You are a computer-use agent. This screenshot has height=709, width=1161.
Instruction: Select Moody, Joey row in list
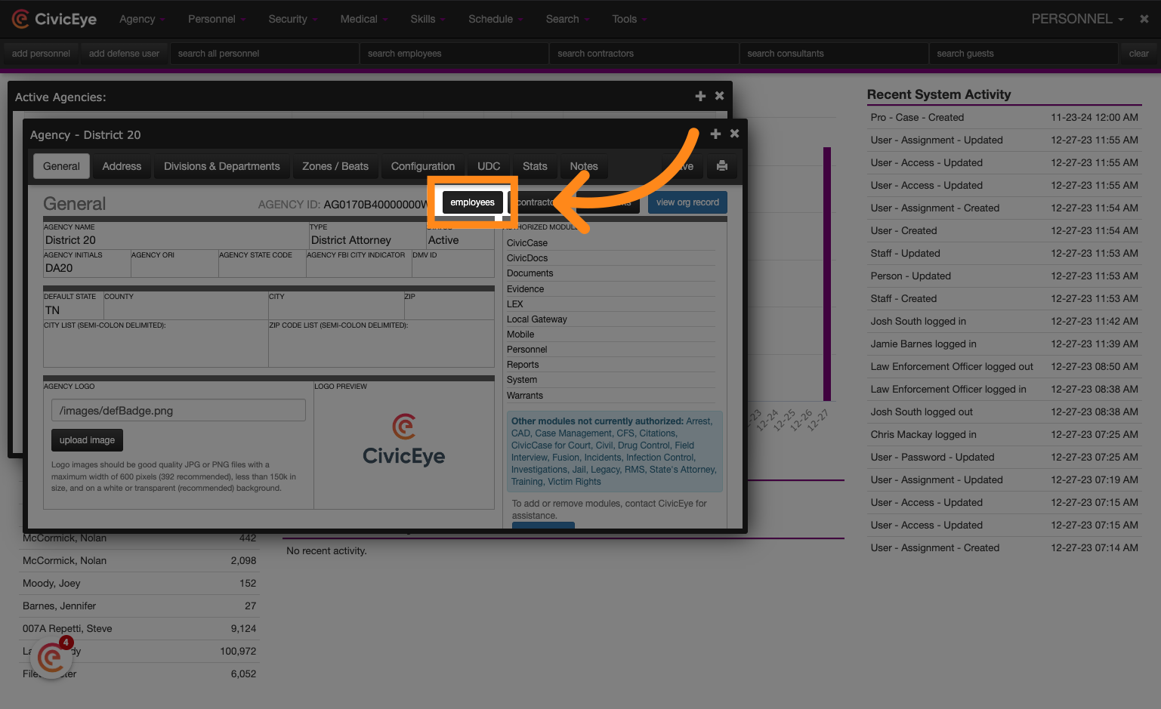(140, 583)
